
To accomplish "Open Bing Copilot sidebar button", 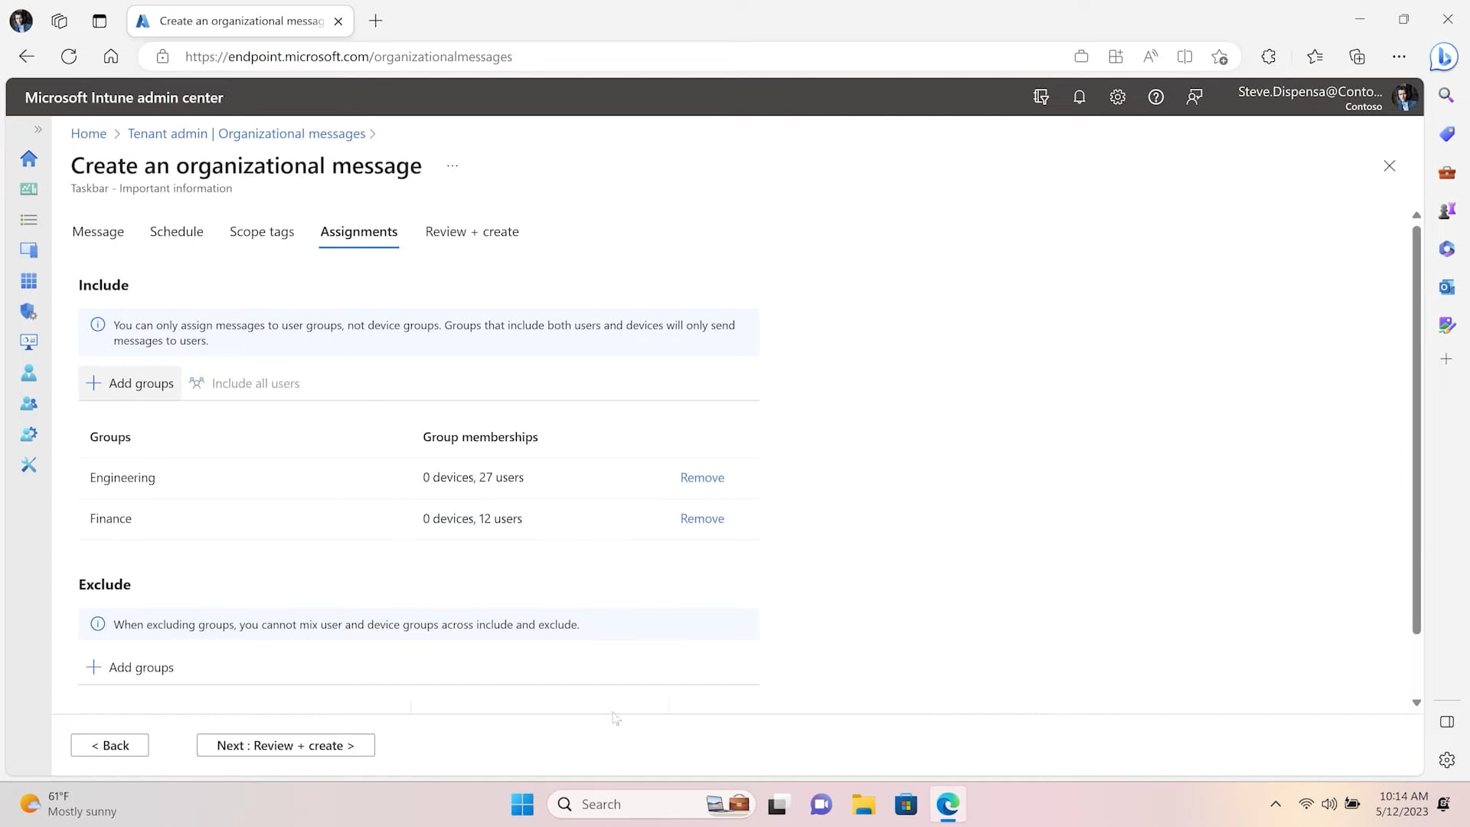I will click(1444, 57).
